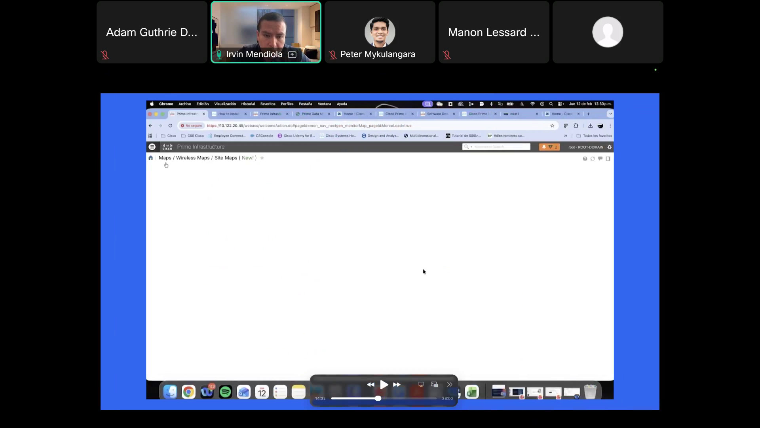Toggle picture-in-picture in the video player
The height and width of the screenshot is (428, 760).
click(x=434, y=384)
